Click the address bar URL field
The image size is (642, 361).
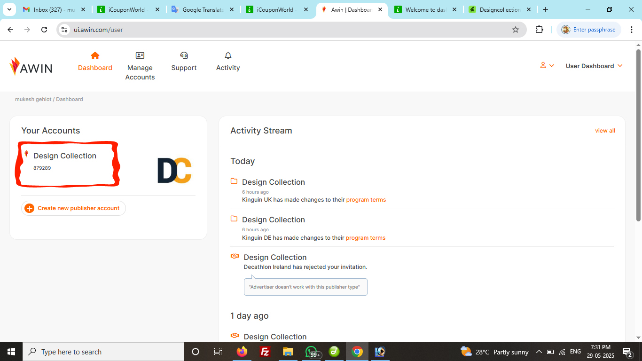[282, 30]
